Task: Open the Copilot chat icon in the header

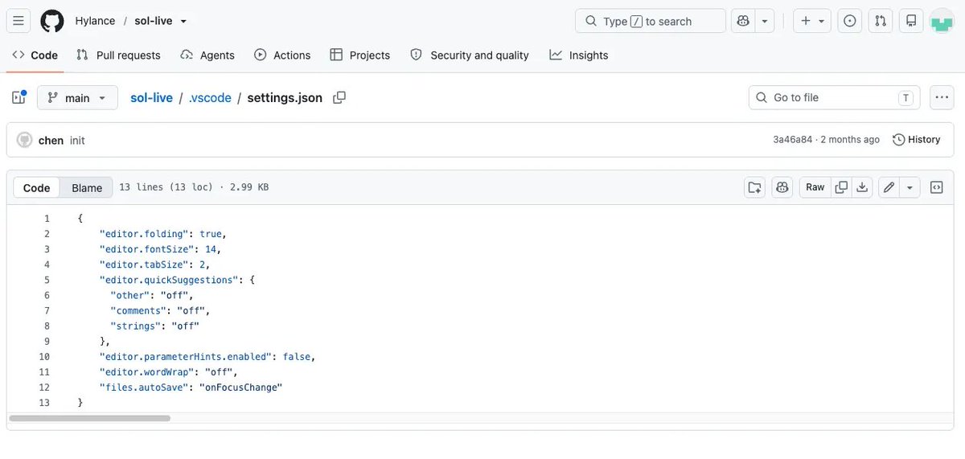Action: [743, 21]
